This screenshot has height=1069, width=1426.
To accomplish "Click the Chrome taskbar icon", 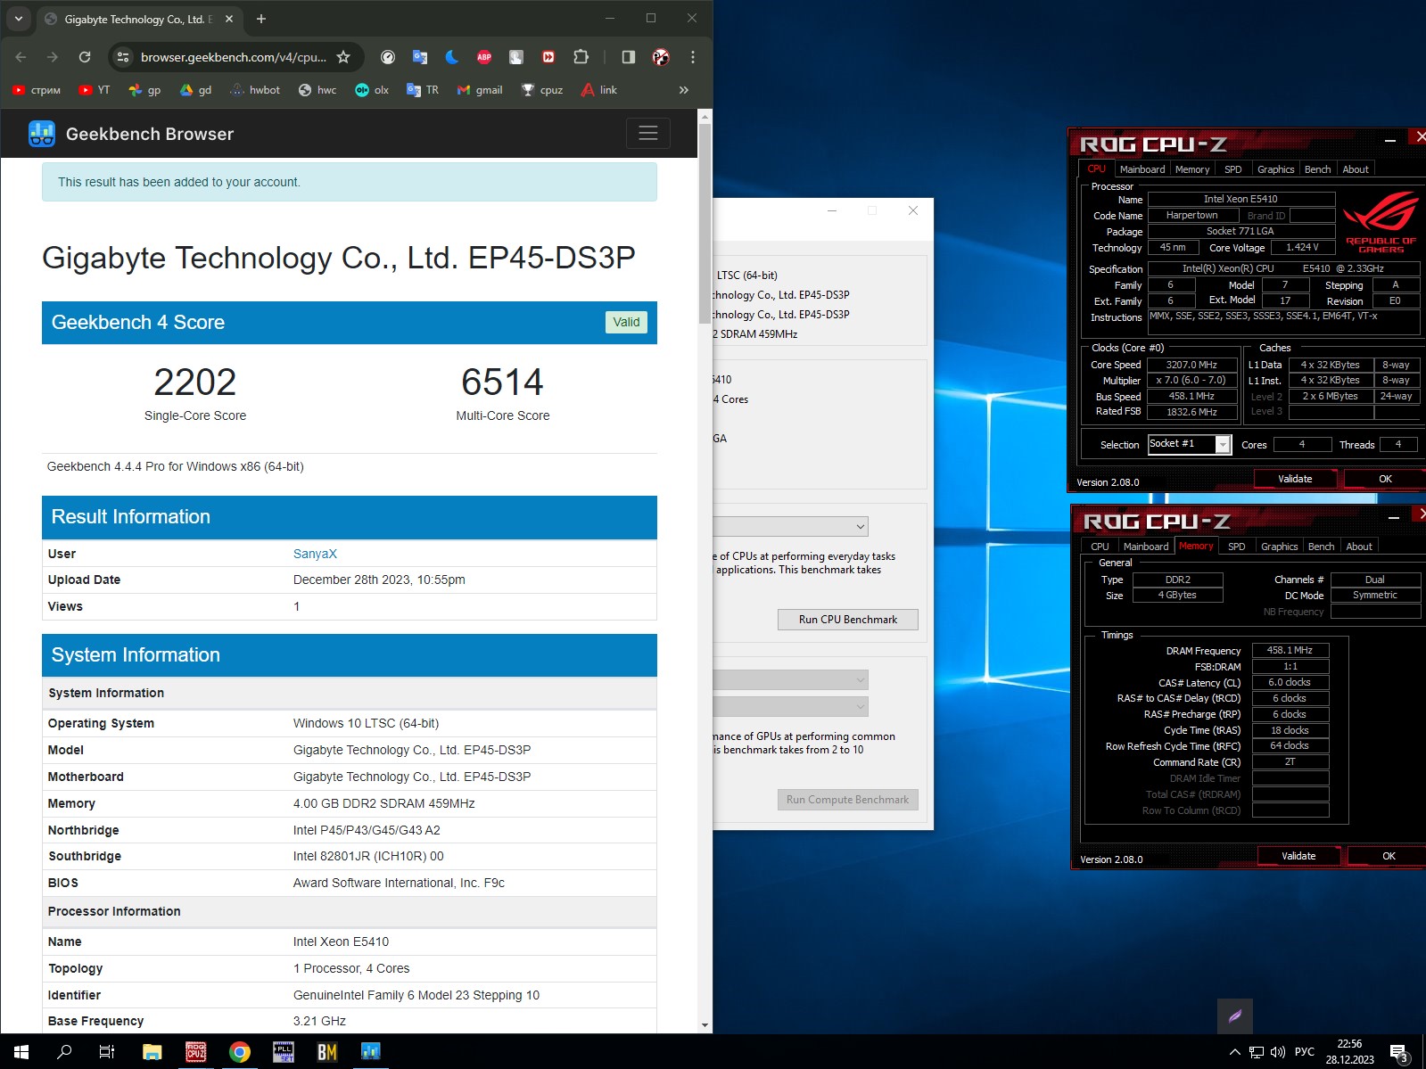I will [240, 1052].
